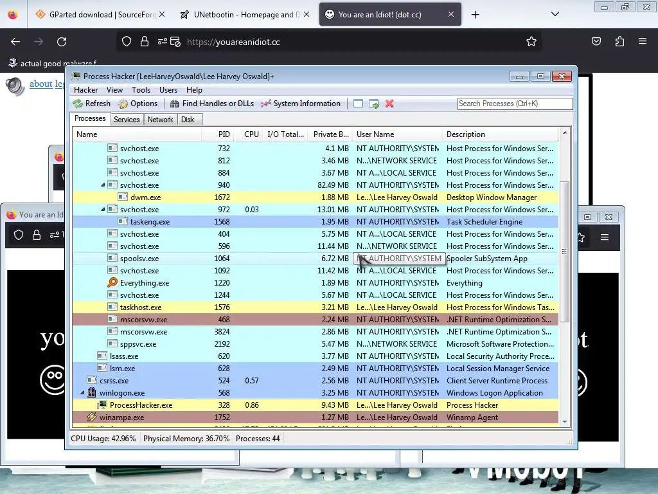Click the winampa.exe process icon
658x494 pixels.
coord(91,417)
